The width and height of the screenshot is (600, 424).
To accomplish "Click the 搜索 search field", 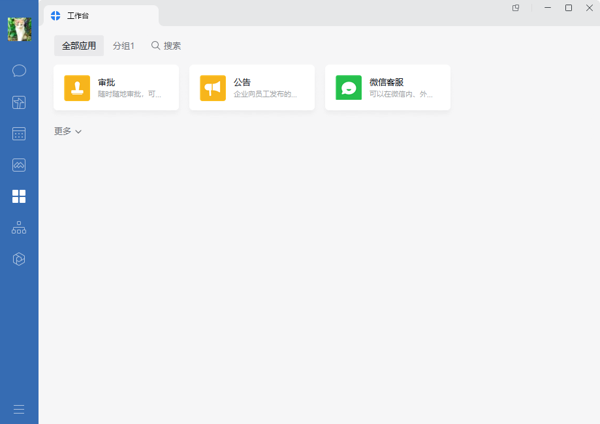I will [166, 46].
